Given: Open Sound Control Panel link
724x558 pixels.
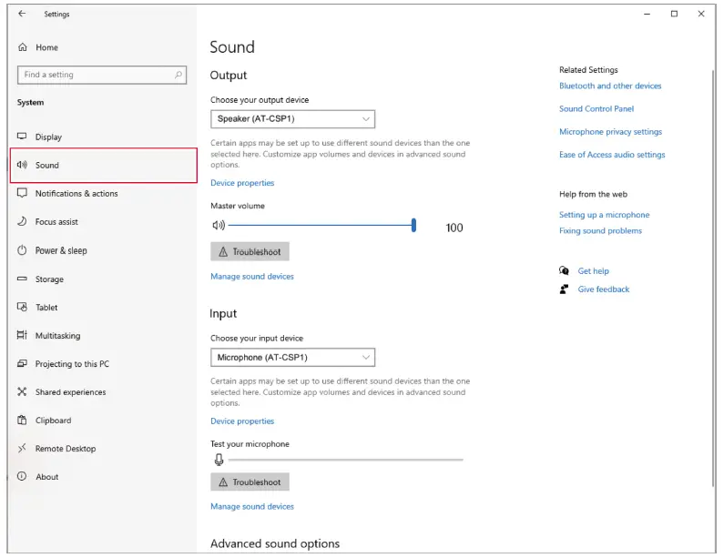Looking at the screenshot, I should [x=596, y=109].
